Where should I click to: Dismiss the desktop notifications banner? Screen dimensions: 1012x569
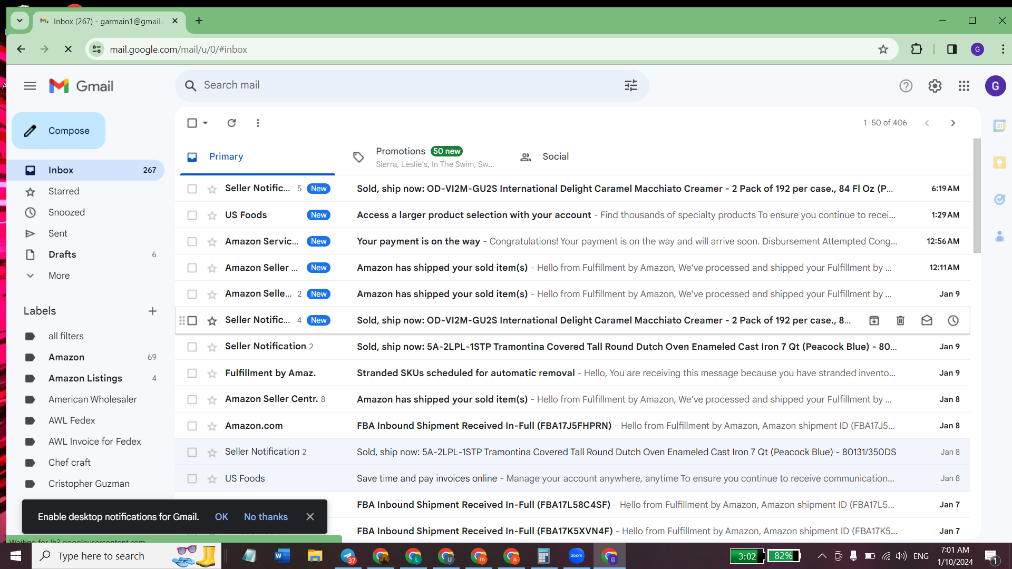[310, 517]
